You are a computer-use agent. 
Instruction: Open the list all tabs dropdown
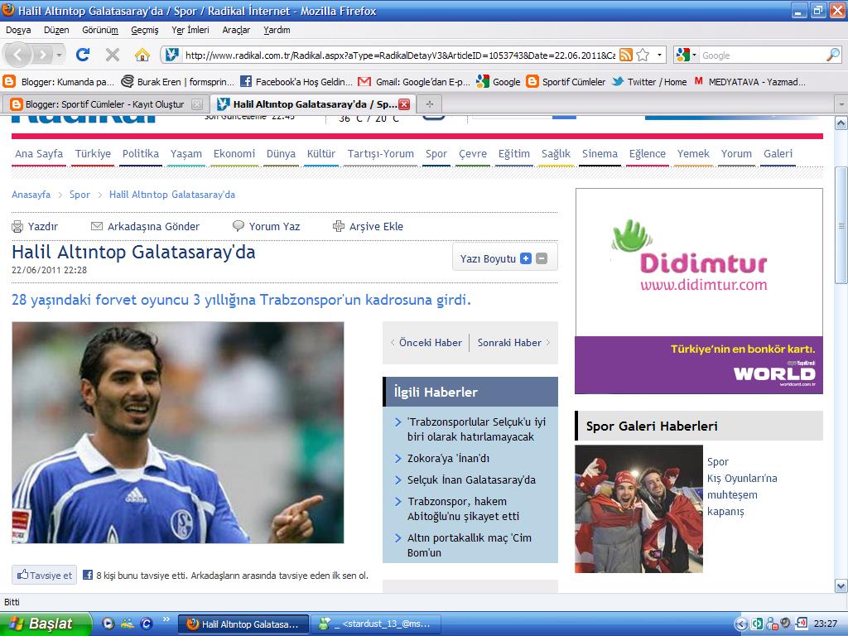point(841,104)
